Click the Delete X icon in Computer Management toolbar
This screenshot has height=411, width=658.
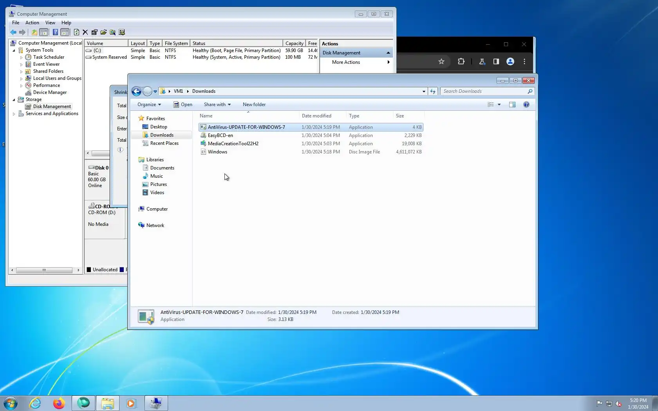click(x=85, y=32)
